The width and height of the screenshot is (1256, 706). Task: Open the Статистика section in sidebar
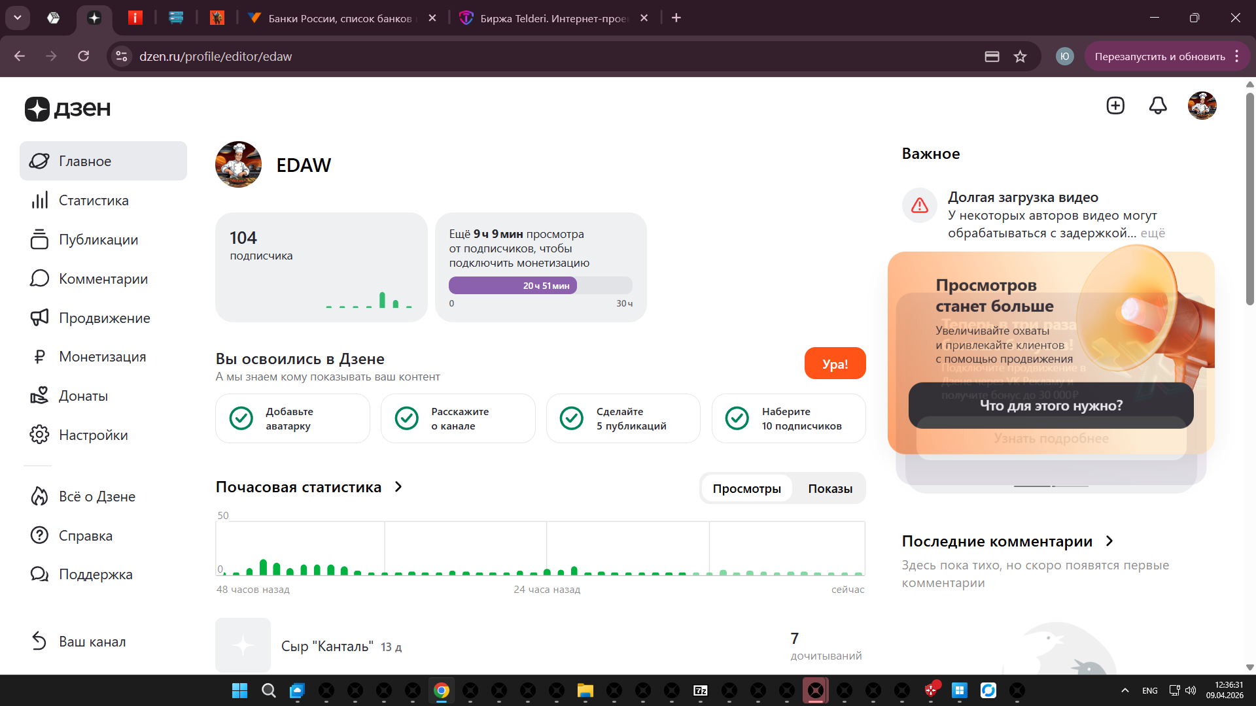[93, 201]
